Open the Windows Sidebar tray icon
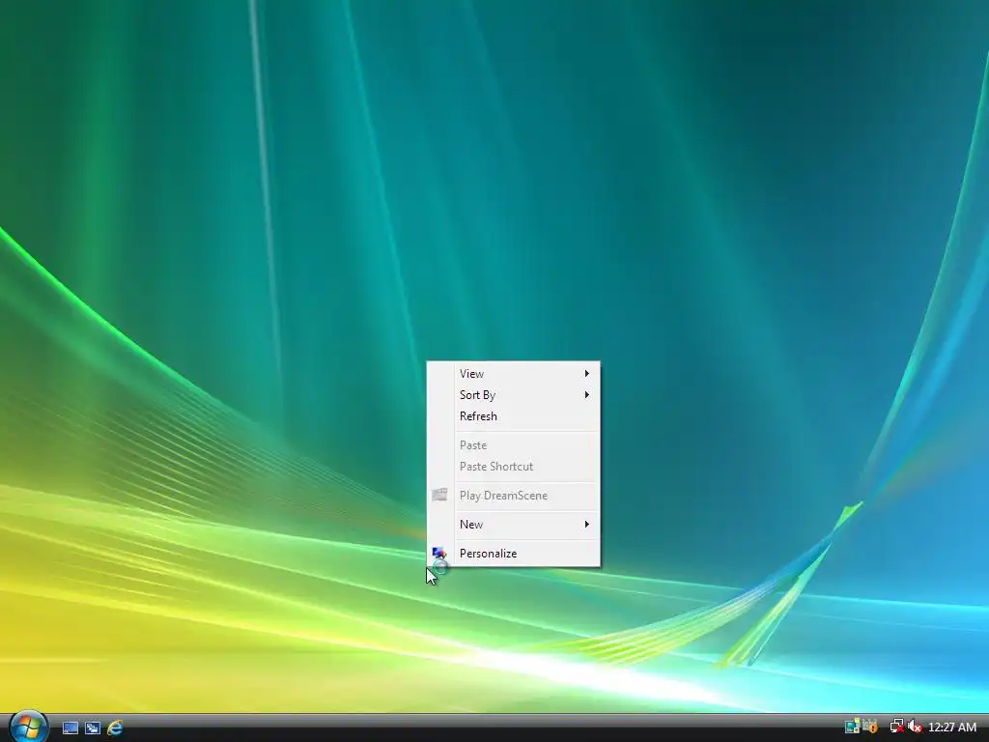 852,727
